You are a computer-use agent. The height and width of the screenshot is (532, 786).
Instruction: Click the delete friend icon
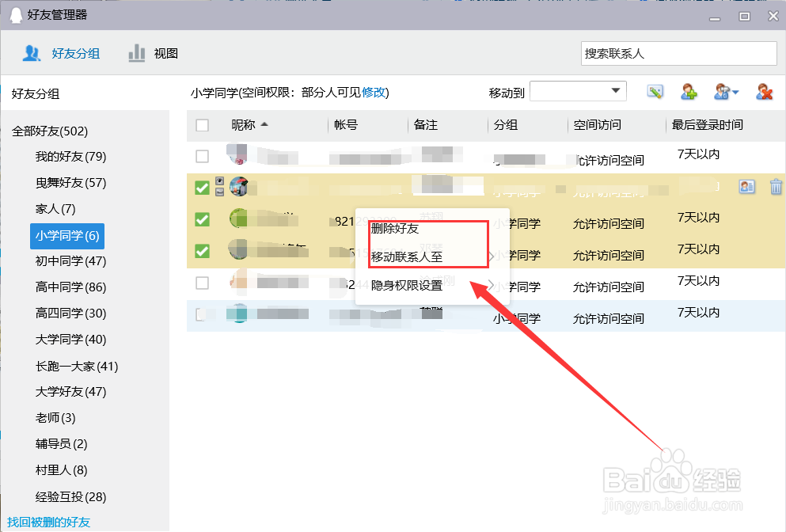(x=763, y=91)
